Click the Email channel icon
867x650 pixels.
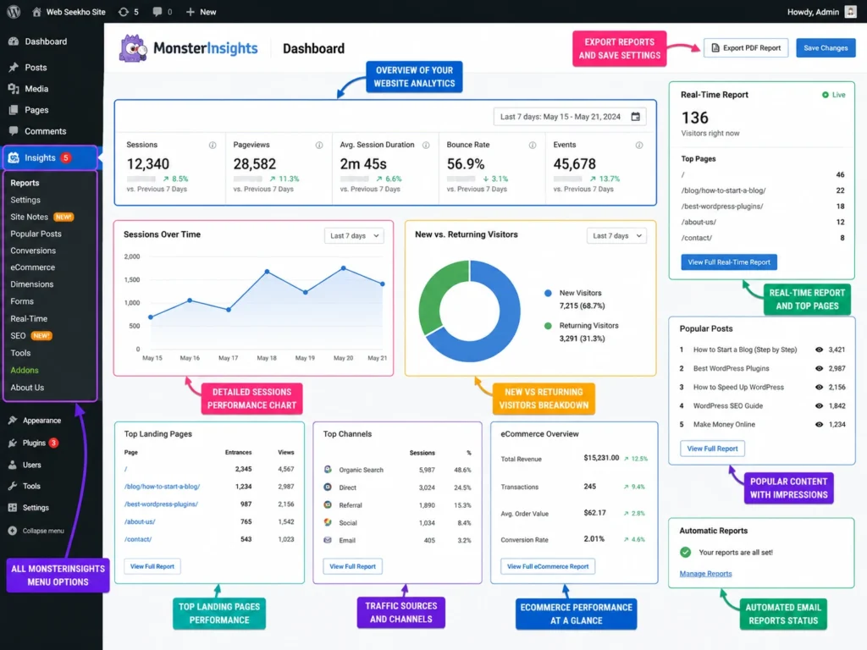click(328, 540)
